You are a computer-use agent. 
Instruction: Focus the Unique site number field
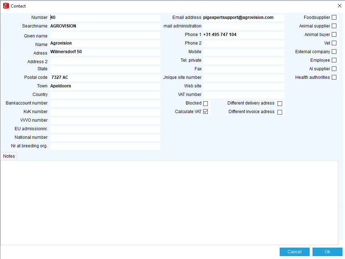pyautogui.click(x=244, y=78)
